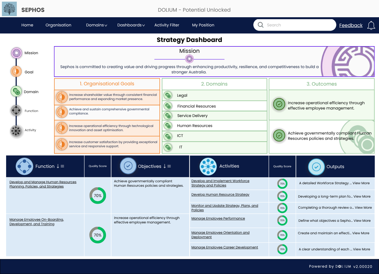Select the Activity icon in left sidebar

[16, 130]
